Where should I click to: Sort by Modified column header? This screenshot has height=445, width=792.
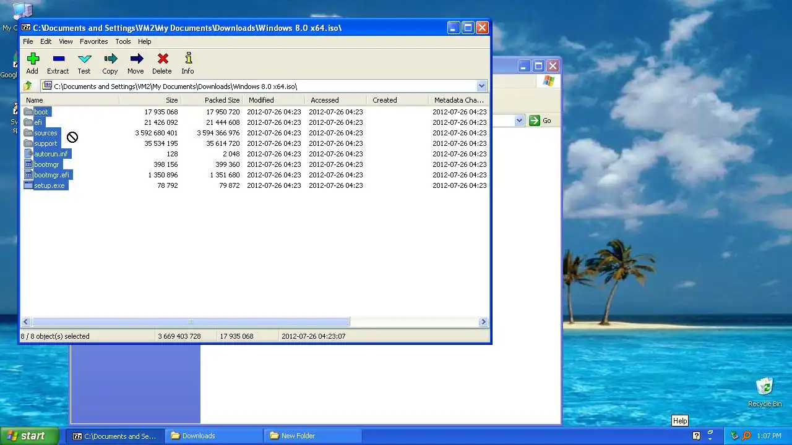[273, 100]
